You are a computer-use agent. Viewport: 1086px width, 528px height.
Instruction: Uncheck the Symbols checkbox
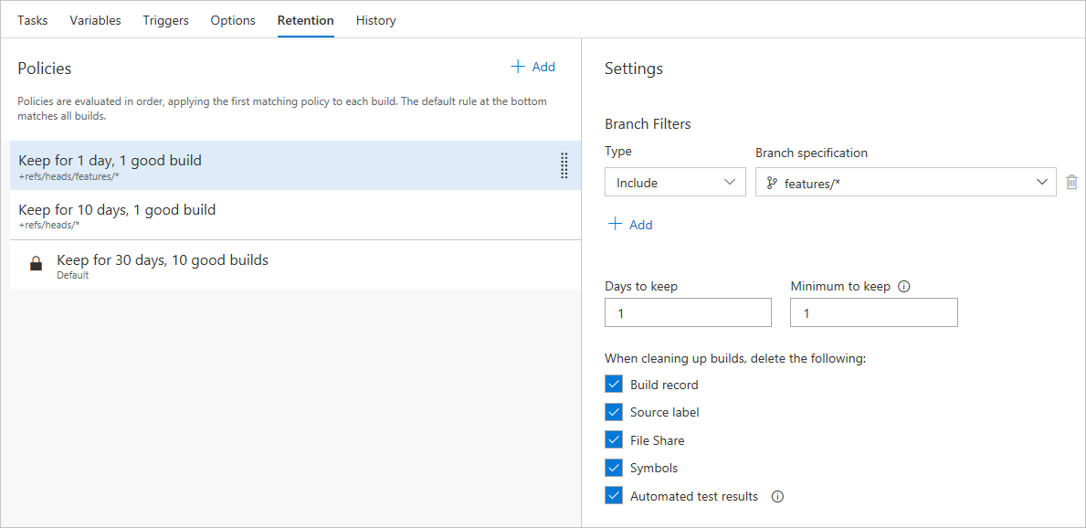(x=614, y=468)
